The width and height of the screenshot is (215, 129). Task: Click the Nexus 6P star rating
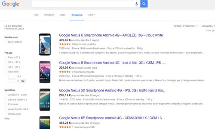(65, 127)
